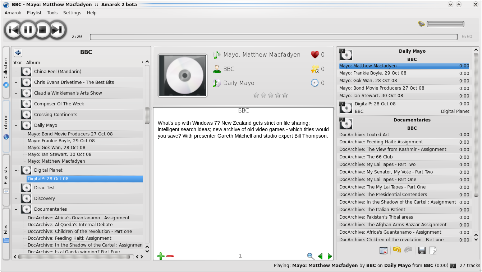Select Mayo: Gok Wan in playlist

point(404,81)
